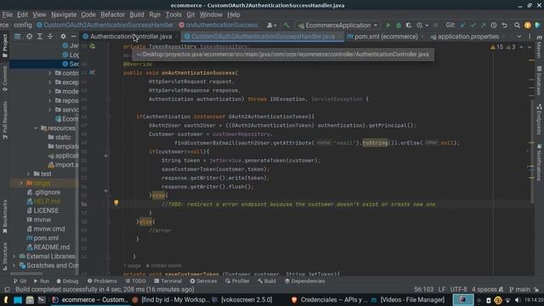Open the Profile run options dropdown
Screen dimensions: 544x306
[x=422, y=25]
